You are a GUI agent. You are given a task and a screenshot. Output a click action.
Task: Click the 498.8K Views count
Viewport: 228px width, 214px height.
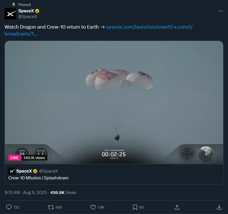point(63,193)
